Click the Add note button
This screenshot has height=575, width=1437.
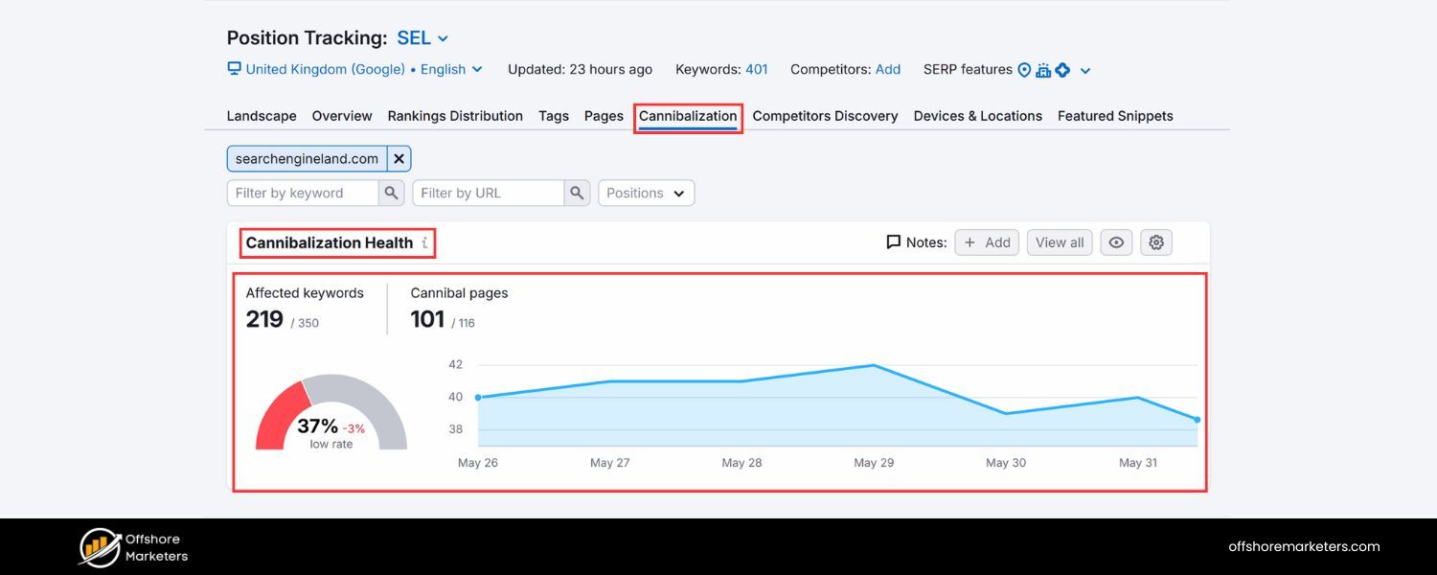(x=986, y=241)
